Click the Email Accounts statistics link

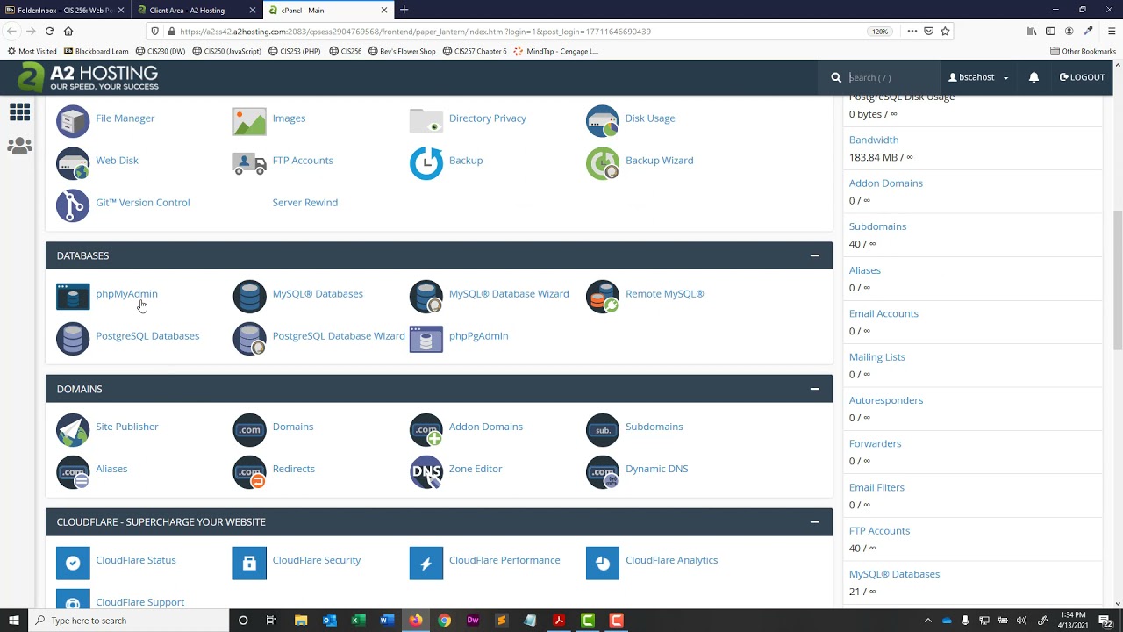(x=883, y=313)
